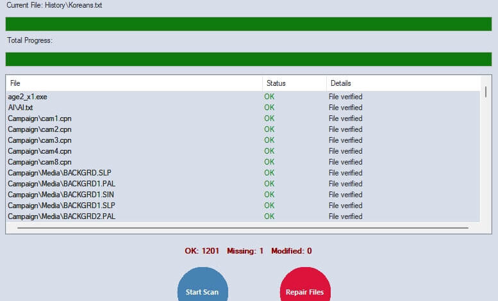Select the Campaign\cam4.cpn row

point(243,151)
